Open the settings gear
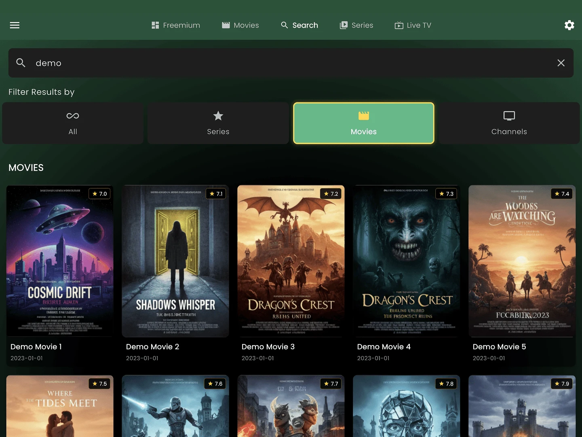The height and width of the screenshot is (437, 582). click(569, 25)
